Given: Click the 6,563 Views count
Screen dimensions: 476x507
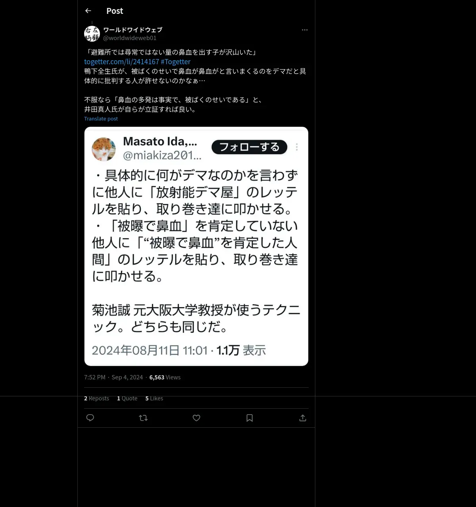Looking at the screenshot, I should pos(165,377).
